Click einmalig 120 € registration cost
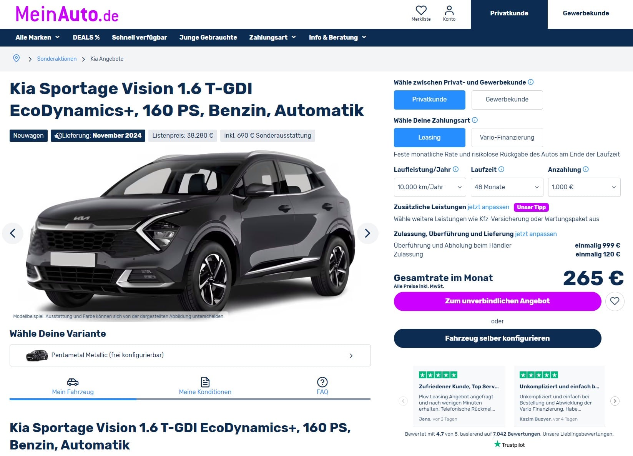Screen dimensions: 633x456 [x=598, y=254]
